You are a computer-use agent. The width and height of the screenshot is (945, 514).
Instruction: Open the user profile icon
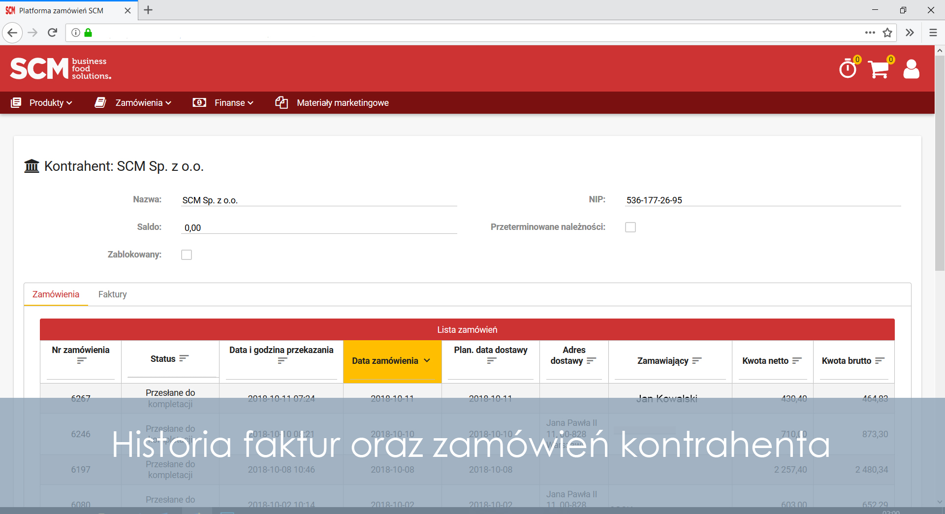pyautogui.click(x=911, y=69)
